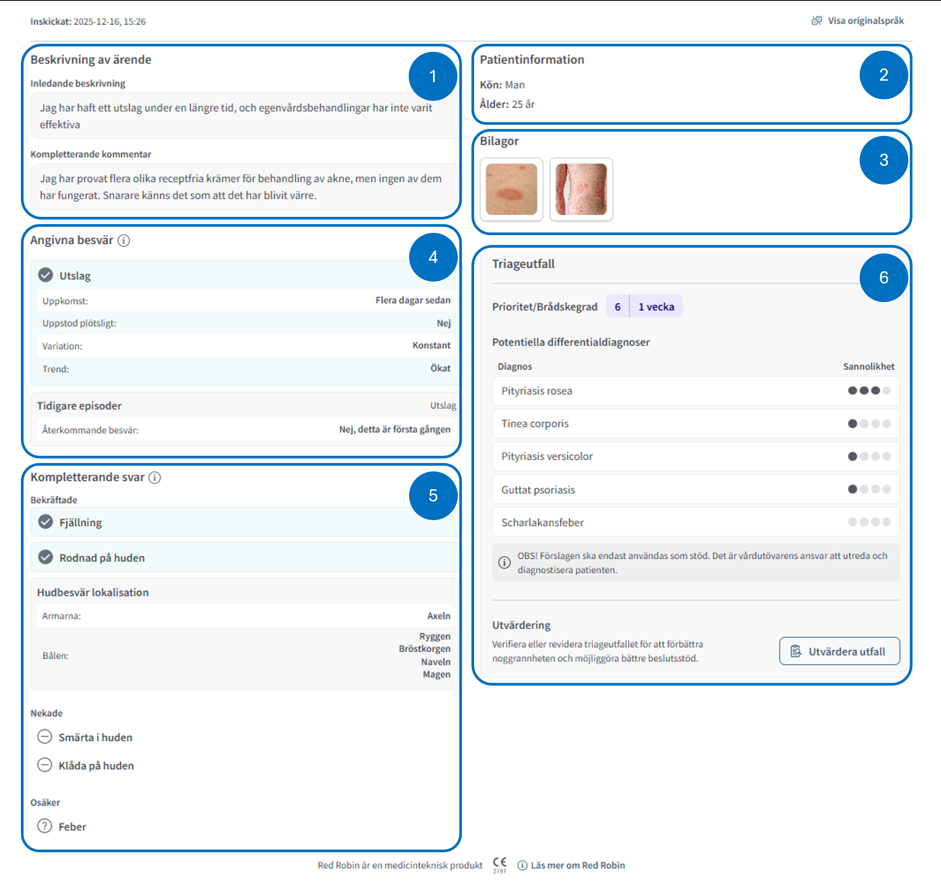Toggle the Utslag checkmark
Image resolution: width=941 pixels, height=888 pixels.
coord(46,275)
